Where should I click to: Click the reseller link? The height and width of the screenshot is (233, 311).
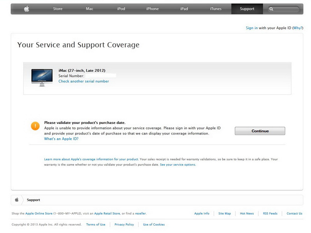pos(141,214)
